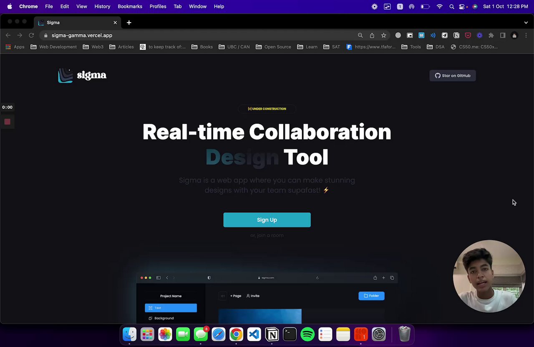Open the tfafor bookmark link
This screenshot has height=347, width=534.
(x=371, y=47)
